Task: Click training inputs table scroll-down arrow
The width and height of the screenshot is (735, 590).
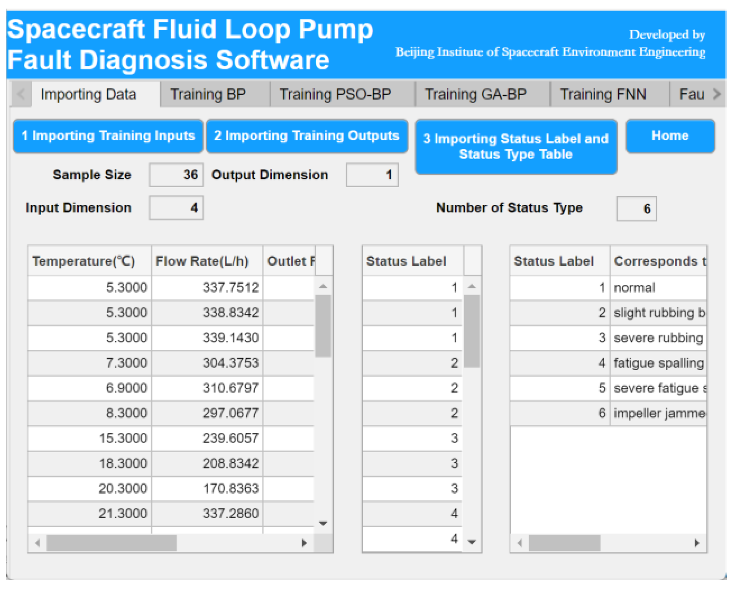Action: point(323,523)
